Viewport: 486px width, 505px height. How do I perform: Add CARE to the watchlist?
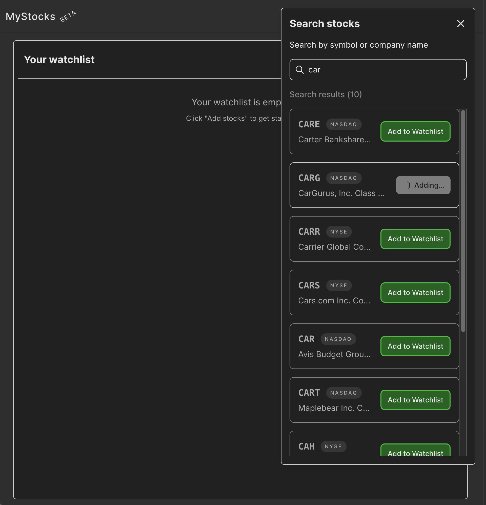tap(415, 131)
